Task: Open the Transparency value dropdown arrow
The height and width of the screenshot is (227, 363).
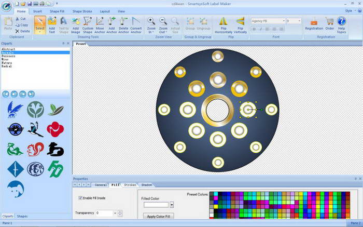Action: [x=115, y=213]
